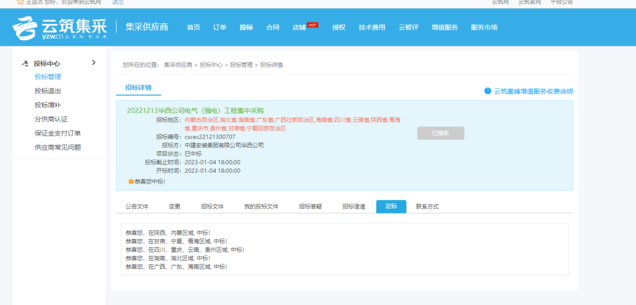Image resolution: width=636 pixels, height=305 pixels.
Task: Click the HOT badge next to 店铺
Action: point(313,25)
